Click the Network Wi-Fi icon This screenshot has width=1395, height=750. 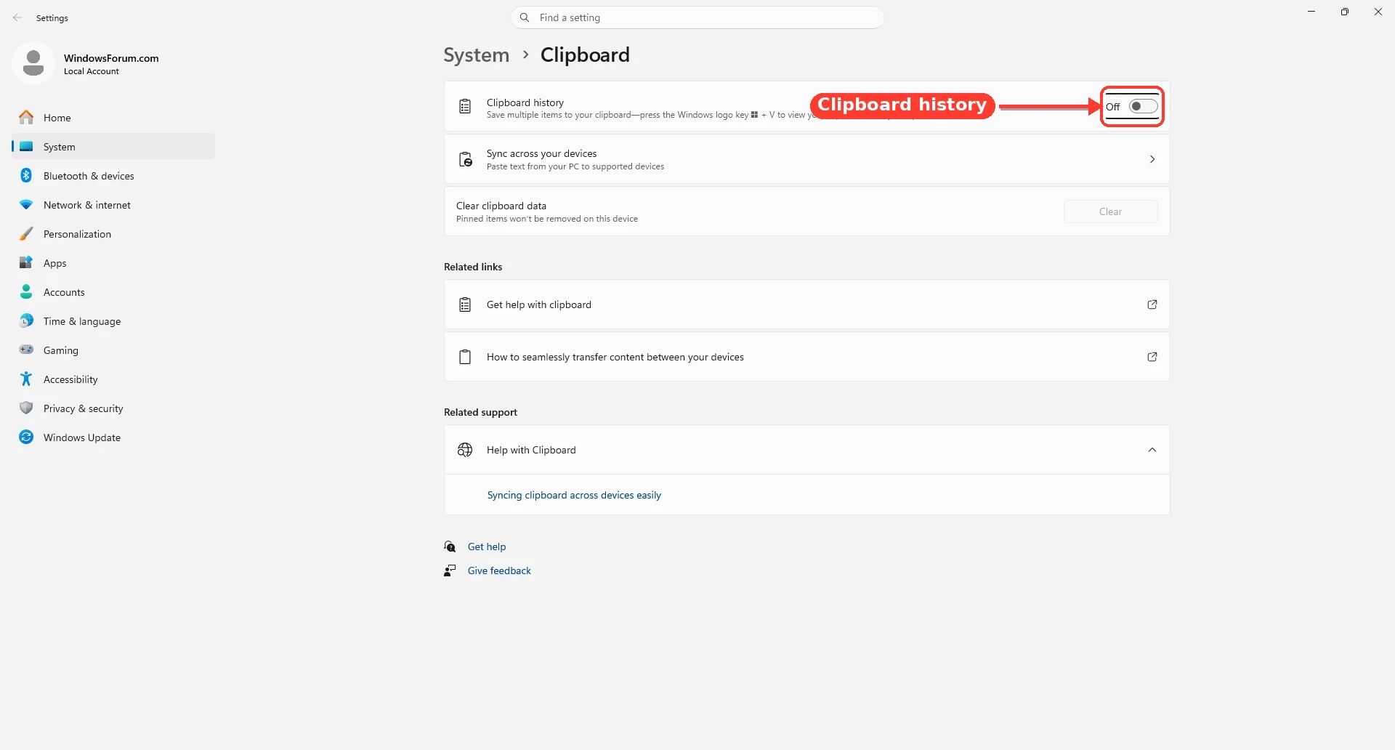click(26, 205)
